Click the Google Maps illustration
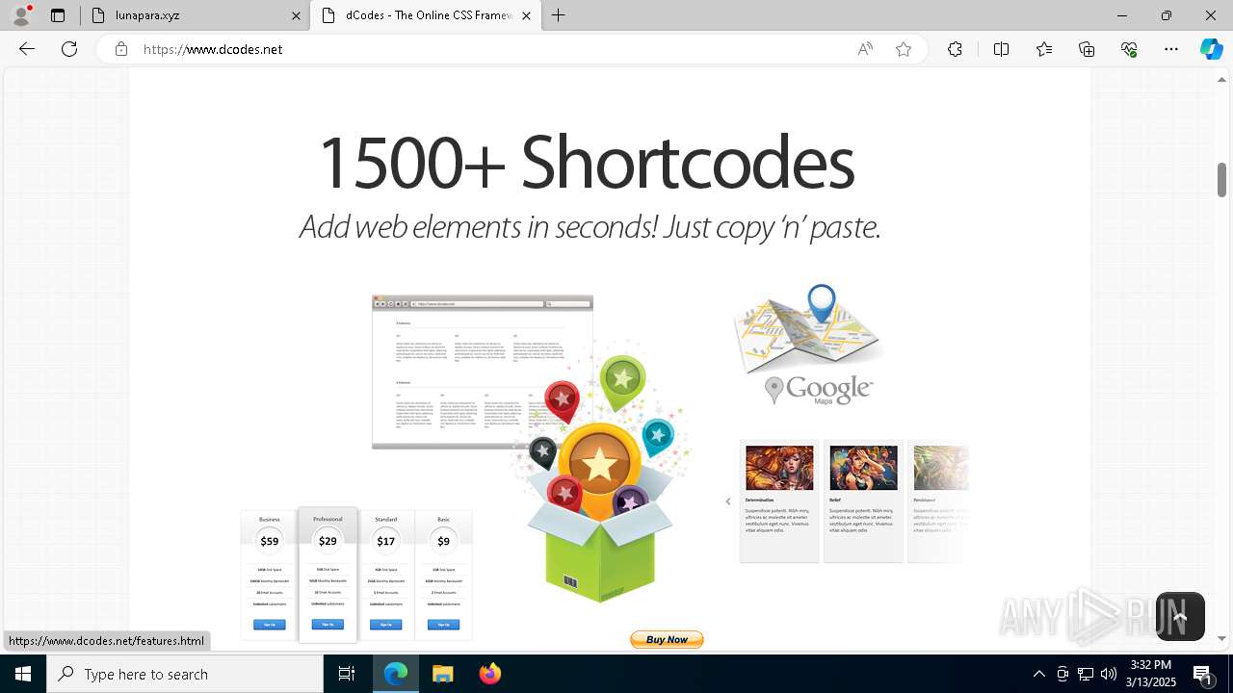 (808, 346)
